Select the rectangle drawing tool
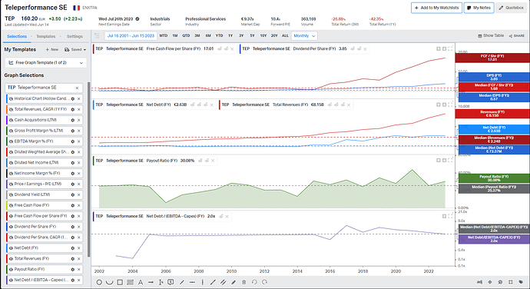Viewport: 530px width, 289px height. click(x=120, y=282)
